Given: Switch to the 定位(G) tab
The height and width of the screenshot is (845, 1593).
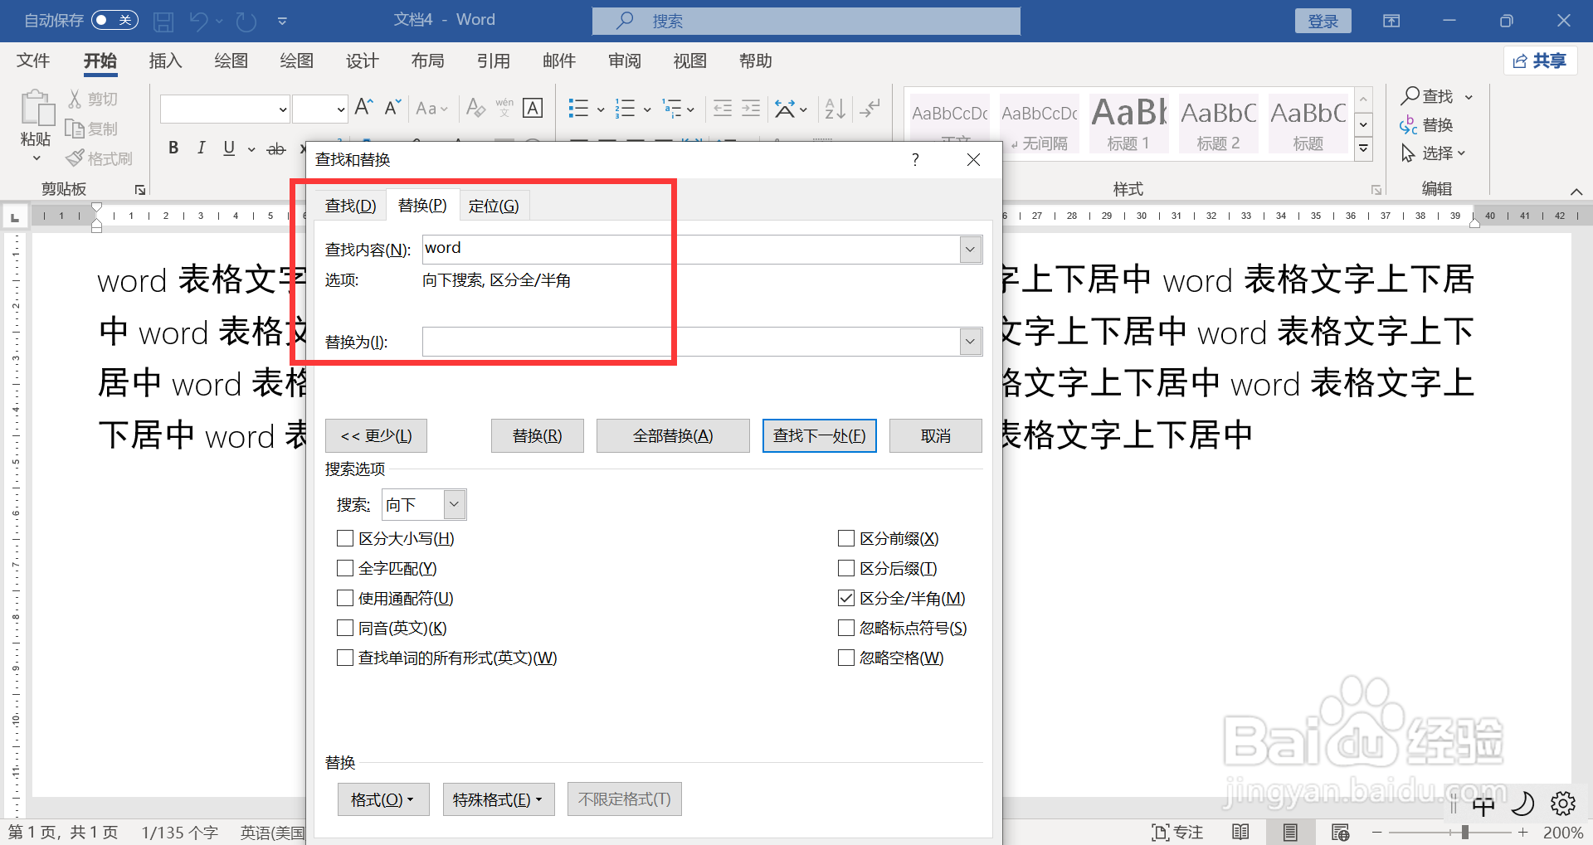Looking at the screenshot, I should point(494,206).
